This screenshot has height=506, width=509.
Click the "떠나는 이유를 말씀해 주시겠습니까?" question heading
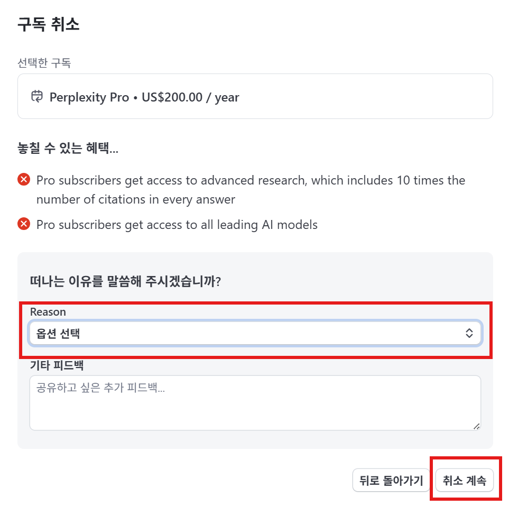125,281
